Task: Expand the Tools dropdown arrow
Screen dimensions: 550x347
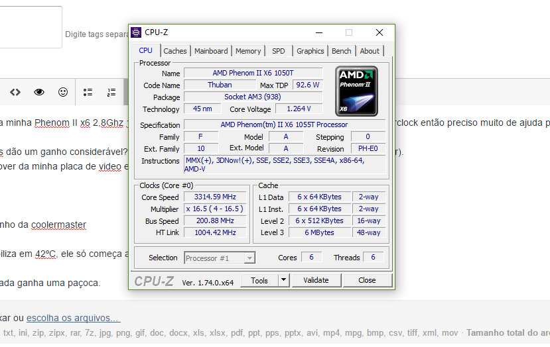Action: 283,280
